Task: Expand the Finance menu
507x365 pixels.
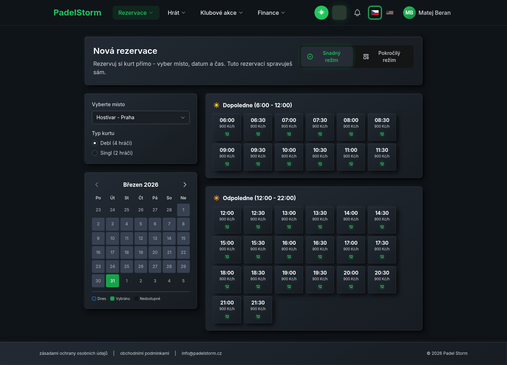Action: click(x=271, y=13)
